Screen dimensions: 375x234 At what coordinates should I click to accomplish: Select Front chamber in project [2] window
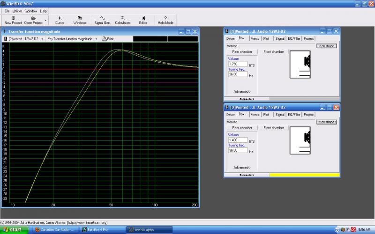point(273,128)
